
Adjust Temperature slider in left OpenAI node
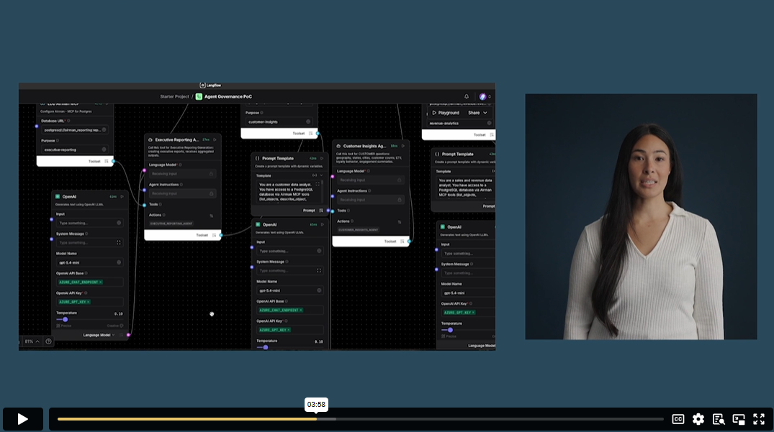coord(65,320)
